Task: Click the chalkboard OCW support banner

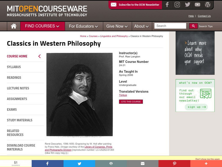Action: tap(195, 53)
